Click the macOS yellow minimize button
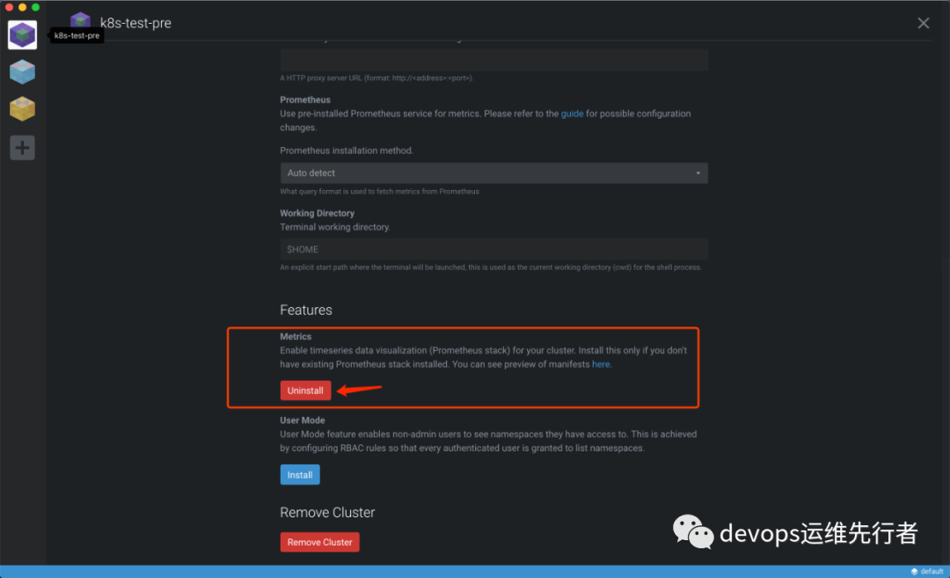This screenshot has width=950, height=578. [22, 7]
